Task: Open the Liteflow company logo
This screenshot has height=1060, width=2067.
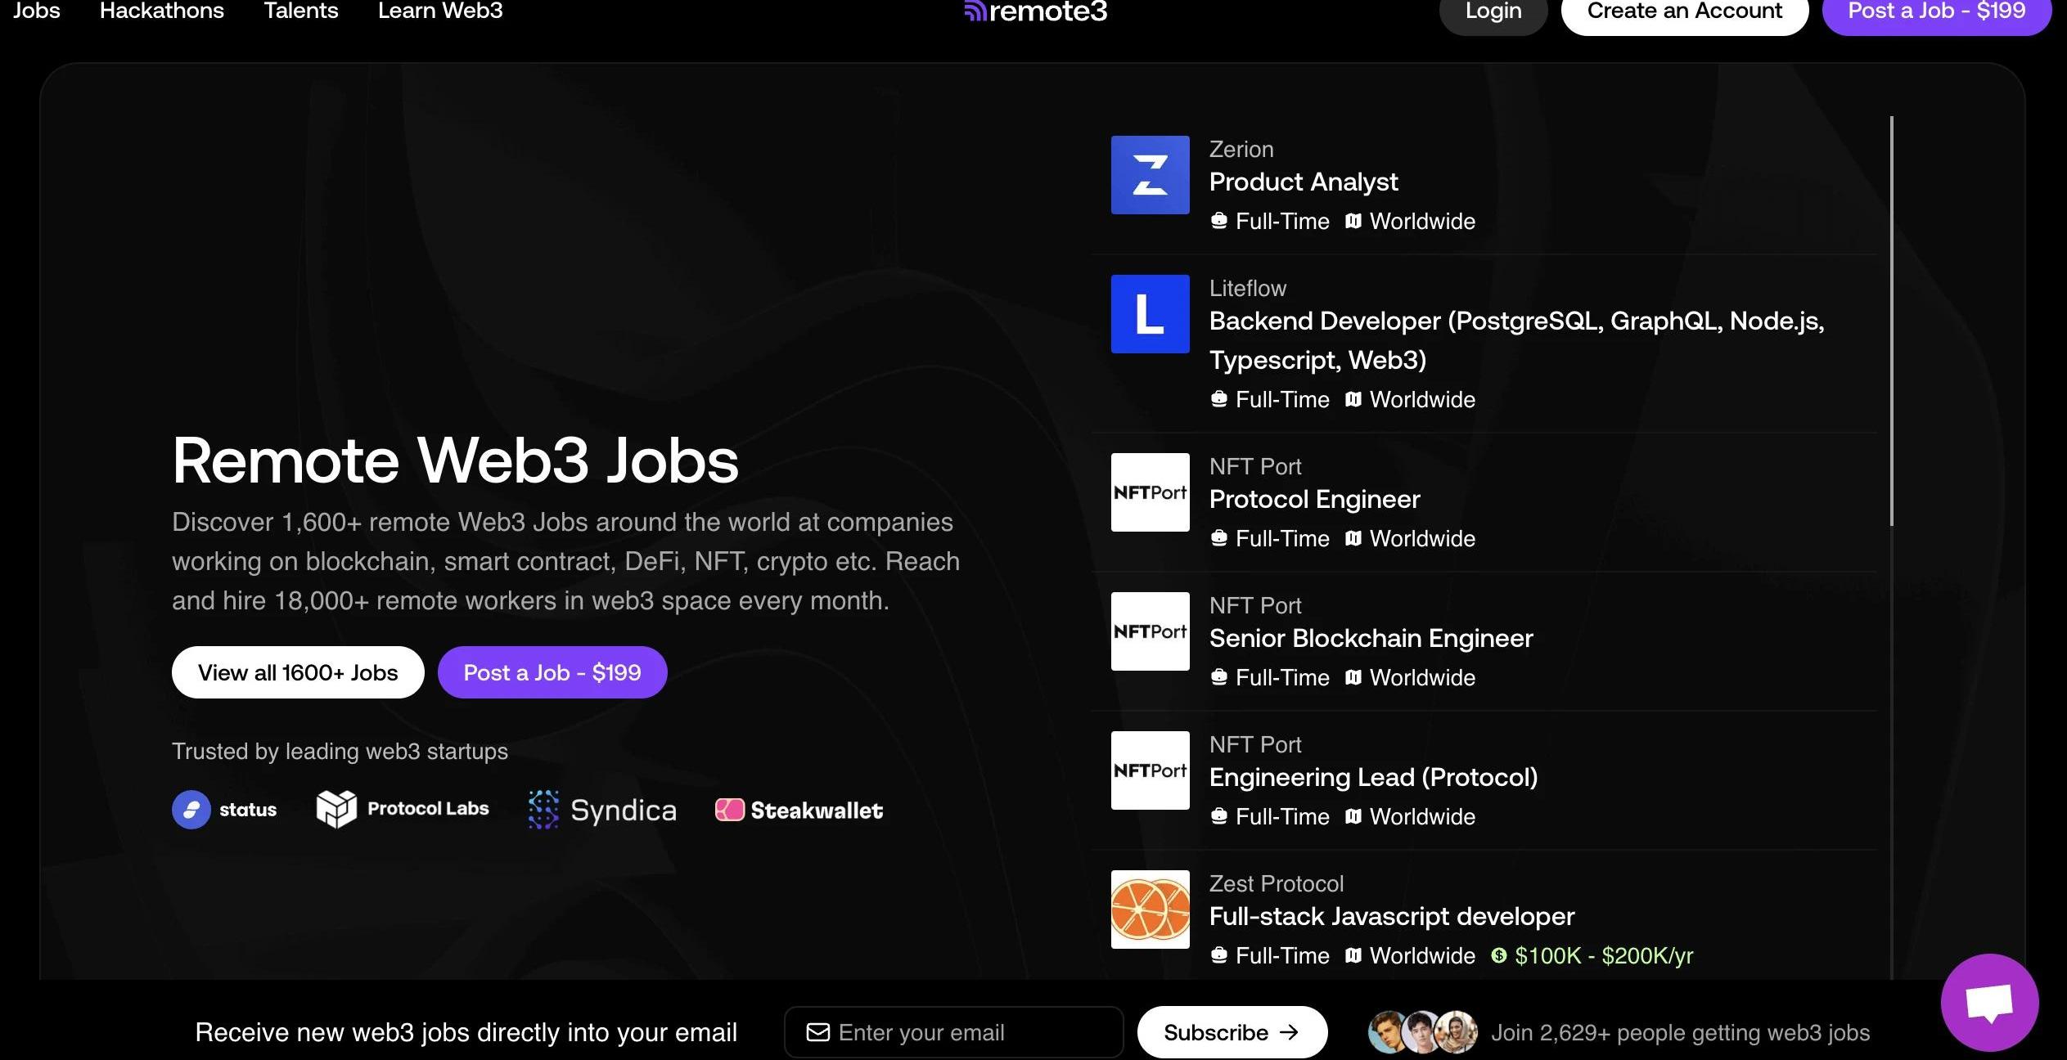Action: coord(1150,314)
